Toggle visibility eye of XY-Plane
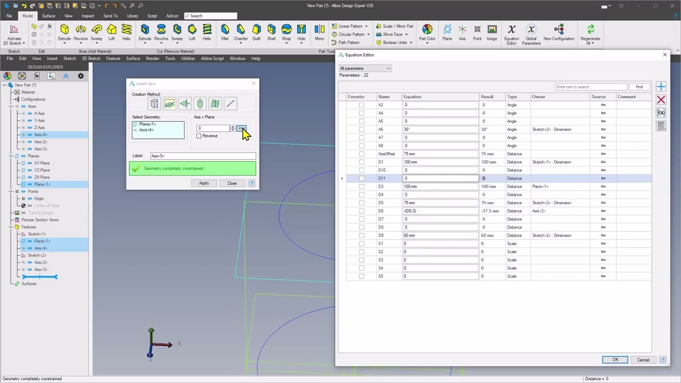 click(x=30, y=163)
